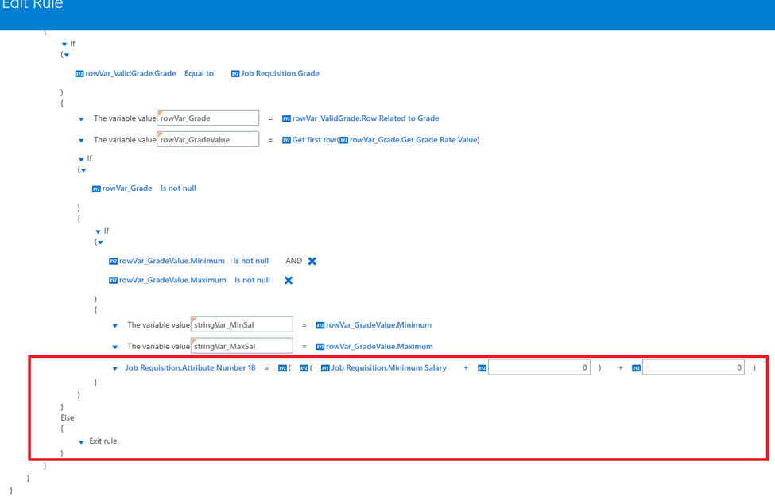Screen dimensions: 775x497
Task: Click the XYZ icon before rowVar_ValidGrade.Grade
Action: point(79,73)
